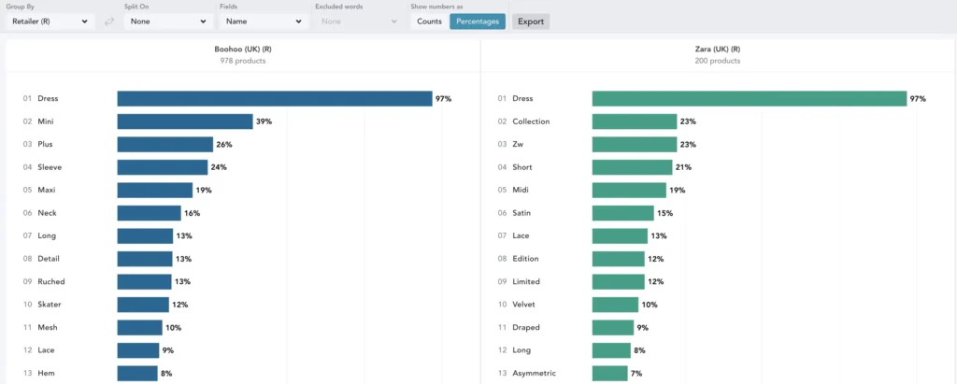Viewport: 957px width, 384px height.
Task: Click the Boohoo Plus word label
Action: click(x=46, y=145)
